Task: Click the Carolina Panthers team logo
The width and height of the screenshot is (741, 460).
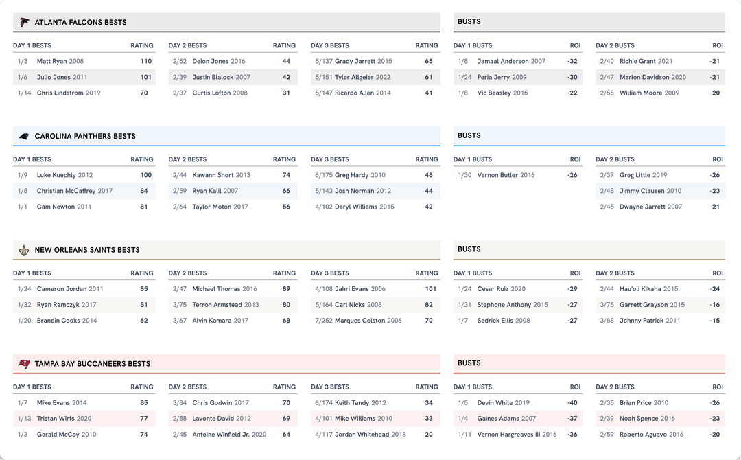Action: 24,136
